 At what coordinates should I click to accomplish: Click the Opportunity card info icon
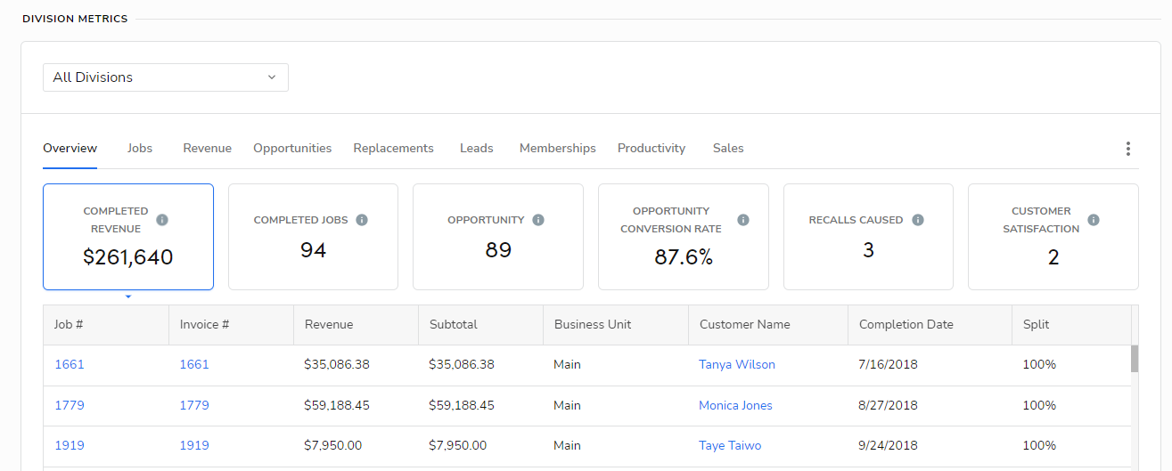coord(538,220)
